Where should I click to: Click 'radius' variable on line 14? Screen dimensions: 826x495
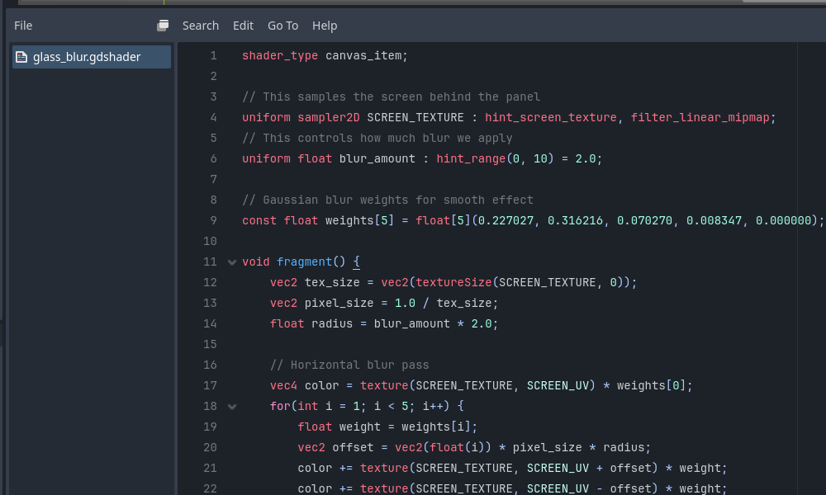pos(332,324)
